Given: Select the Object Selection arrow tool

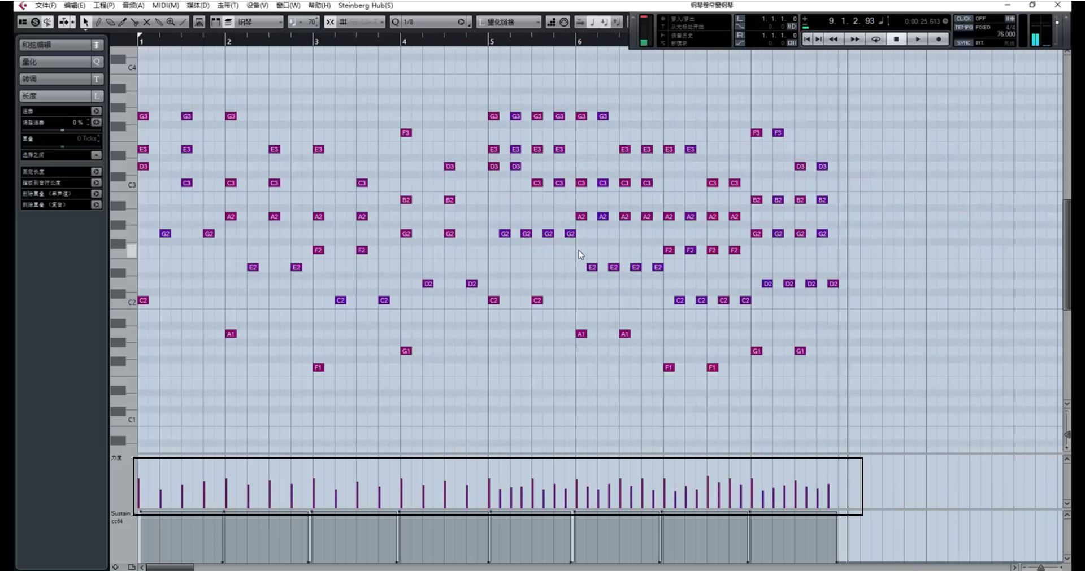Looking at the screenshot, I should [x=85, y=22].
